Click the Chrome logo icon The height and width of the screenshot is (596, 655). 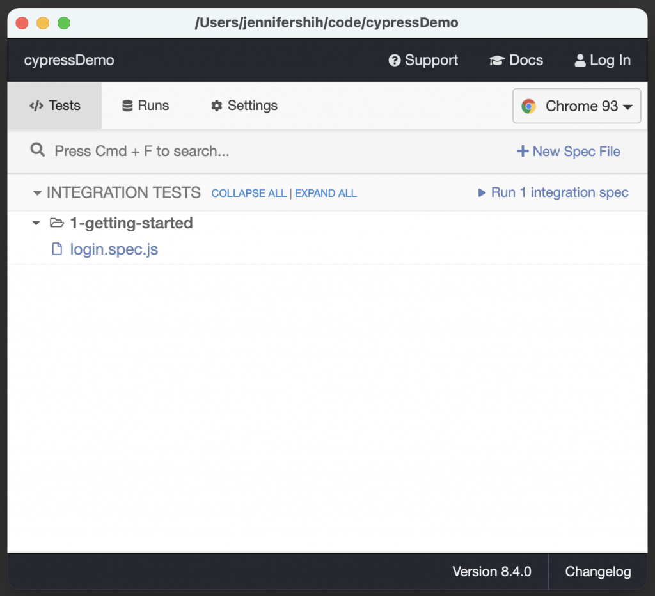pyautogui.click(x=528, y=106)
